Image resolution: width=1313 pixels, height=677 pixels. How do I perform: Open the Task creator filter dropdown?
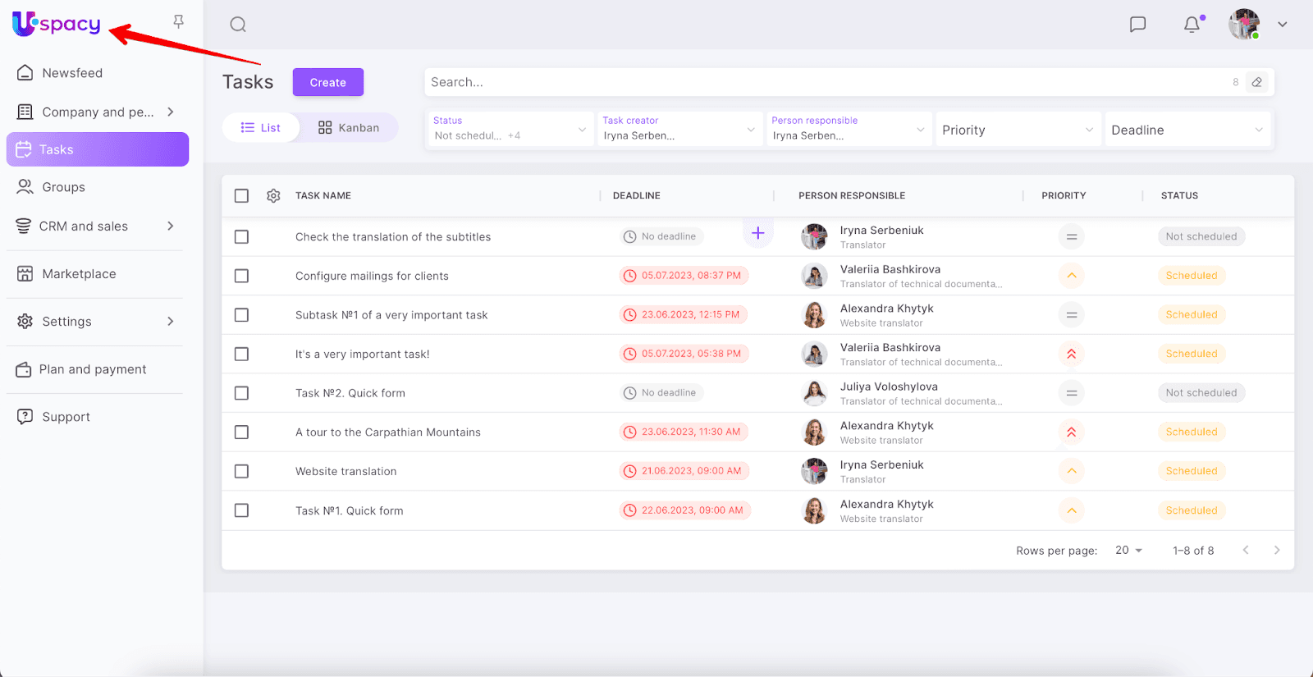pyautogui.click(x=679, y=129)
